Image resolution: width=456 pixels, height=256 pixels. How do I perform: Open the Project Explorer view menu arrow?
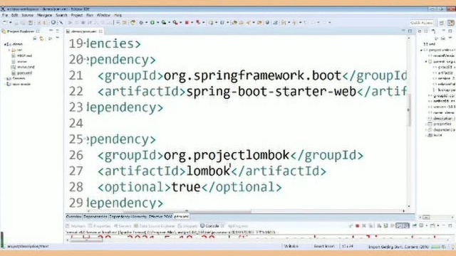click(57, 38)
